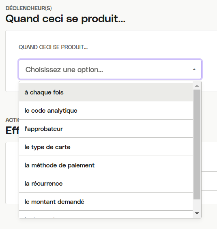Click the caret arrow in the trigger combobox
217x229 pixels.
(194, 69)
